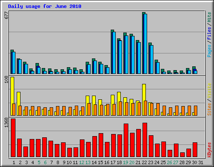Click the red KBytes bar for day 1
This screenshot has height=167, width=214.
click(13, 138)
